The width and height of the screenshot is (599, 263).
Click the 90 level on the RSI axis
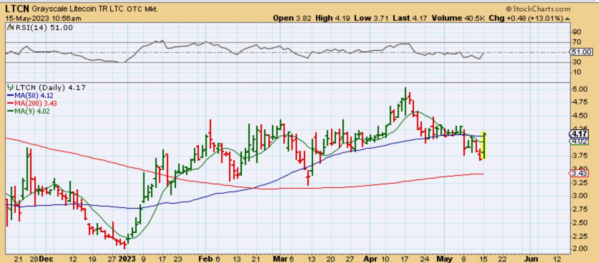(x=576, y=32)
